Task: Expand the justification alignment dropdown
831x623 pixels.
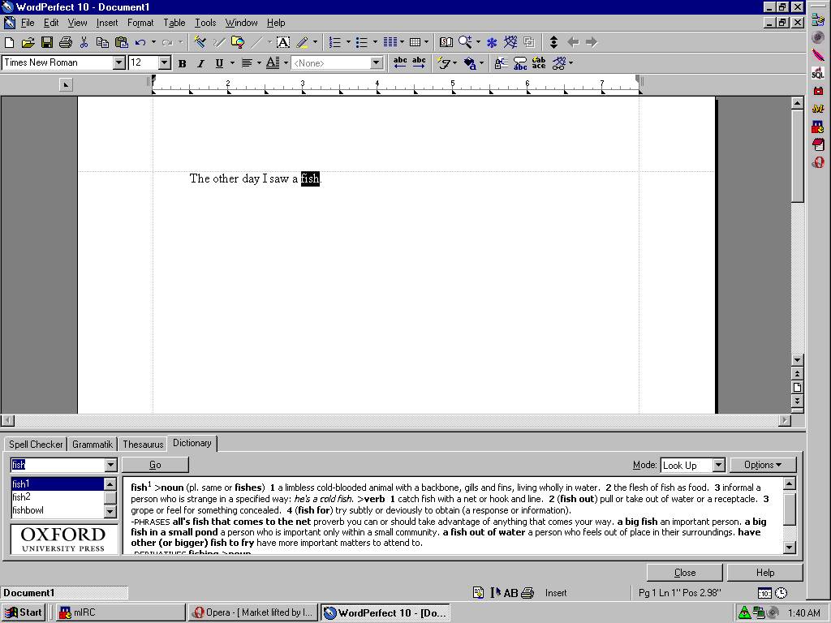Action: point(259,63)
